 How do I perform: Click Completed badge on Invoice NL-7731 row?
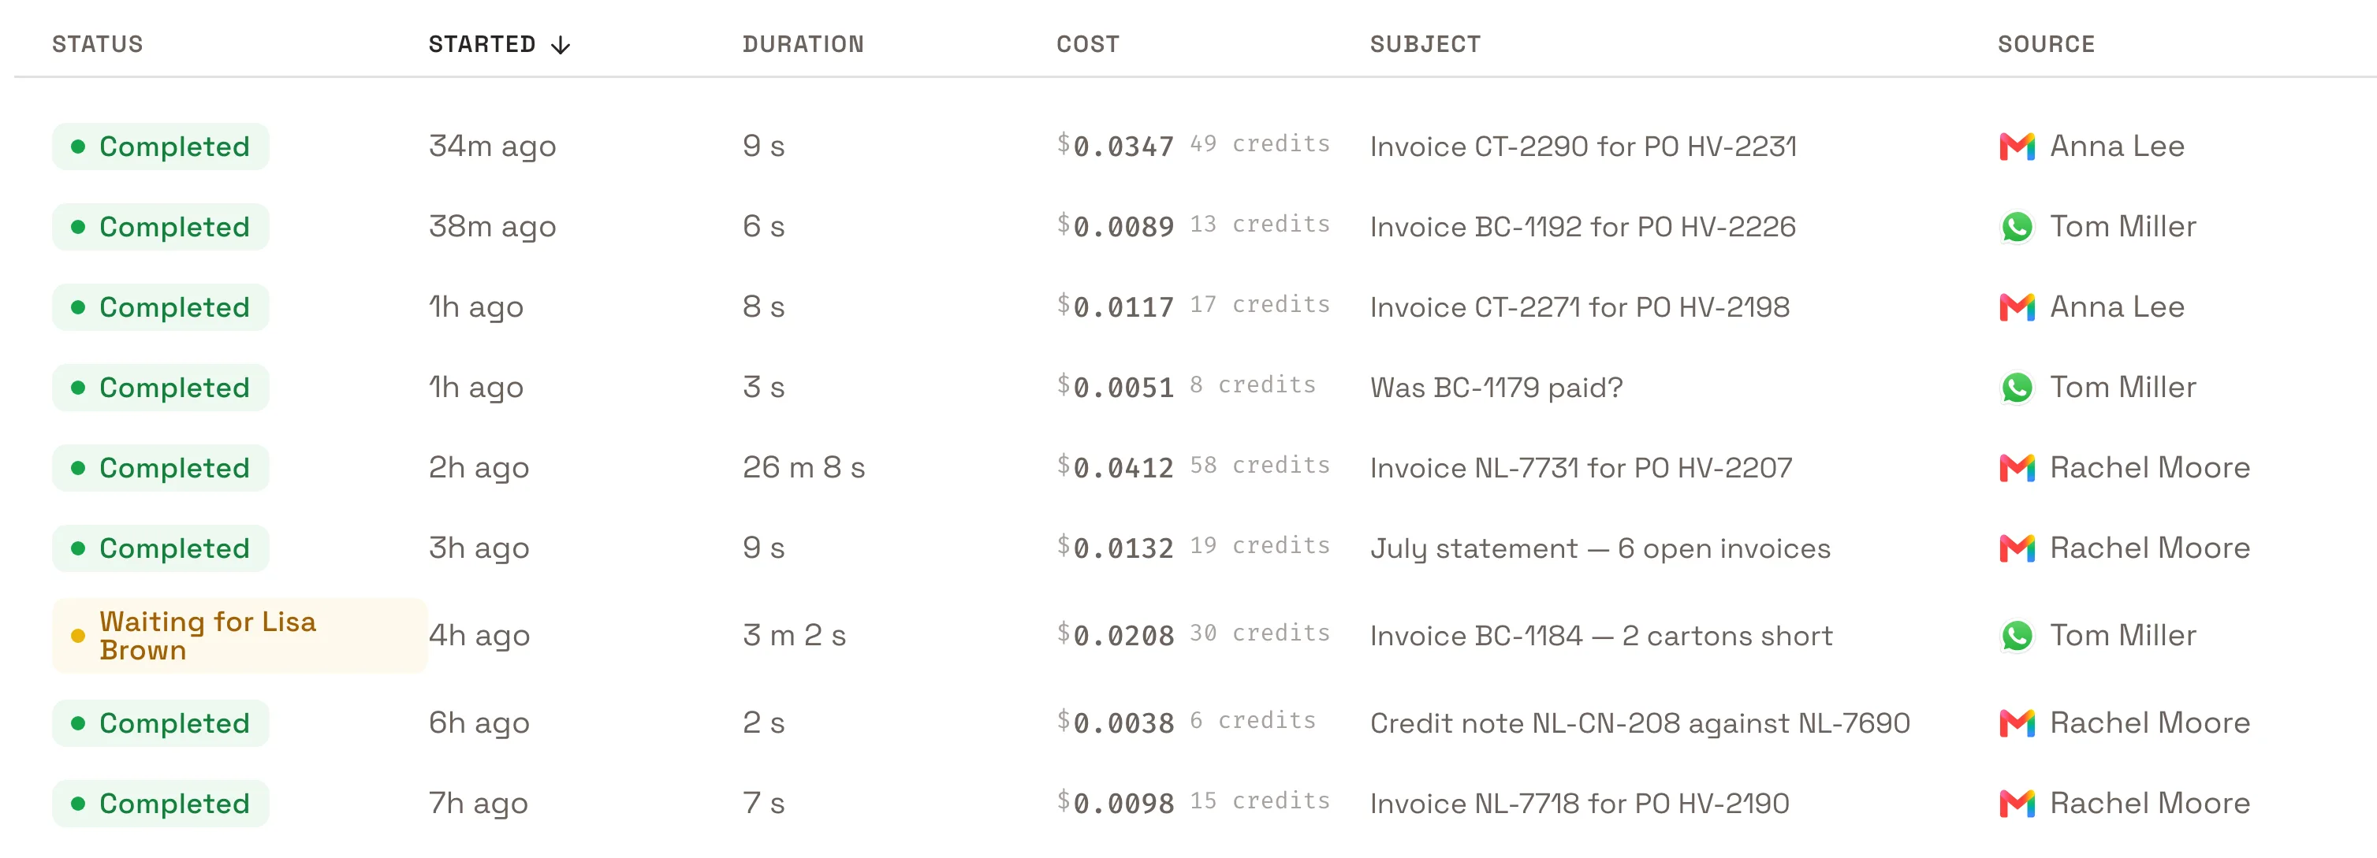[x=161, y=468]
